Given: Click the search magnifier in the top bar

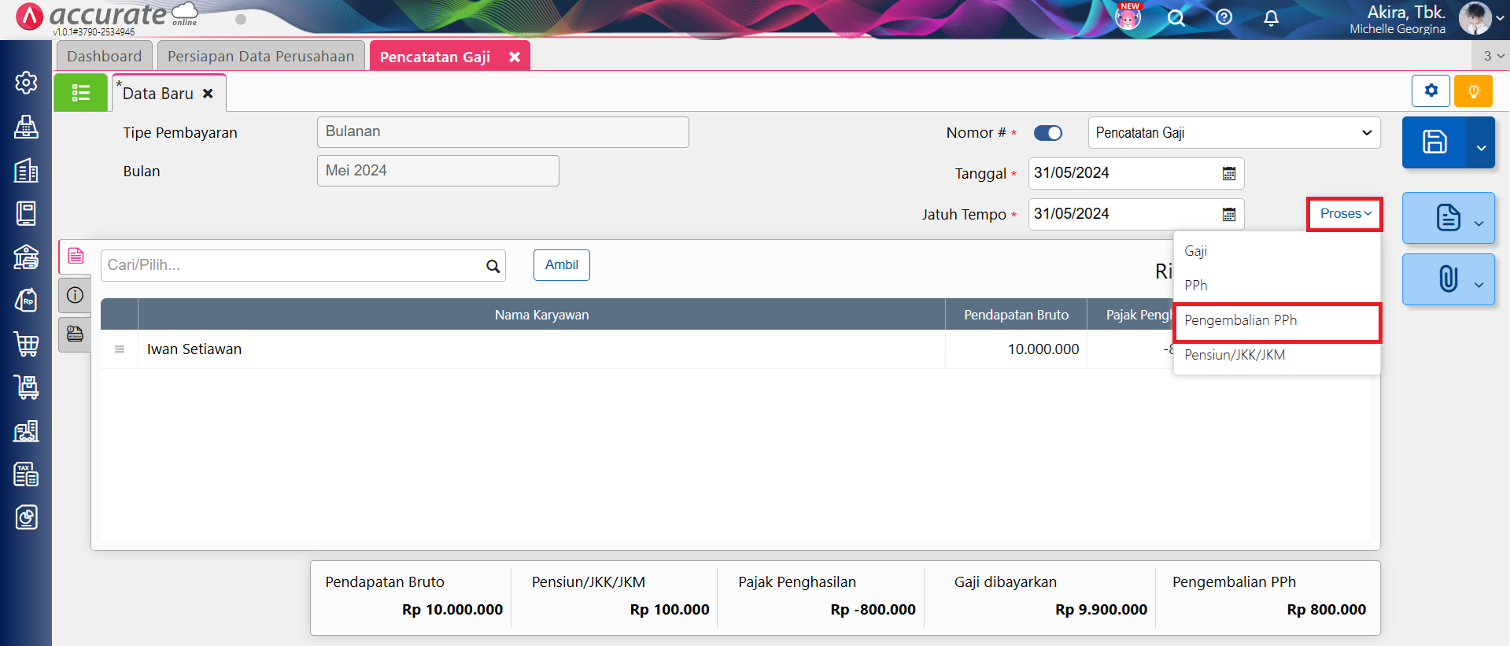Looking at the screenshot, I should tap(1176, 18).
